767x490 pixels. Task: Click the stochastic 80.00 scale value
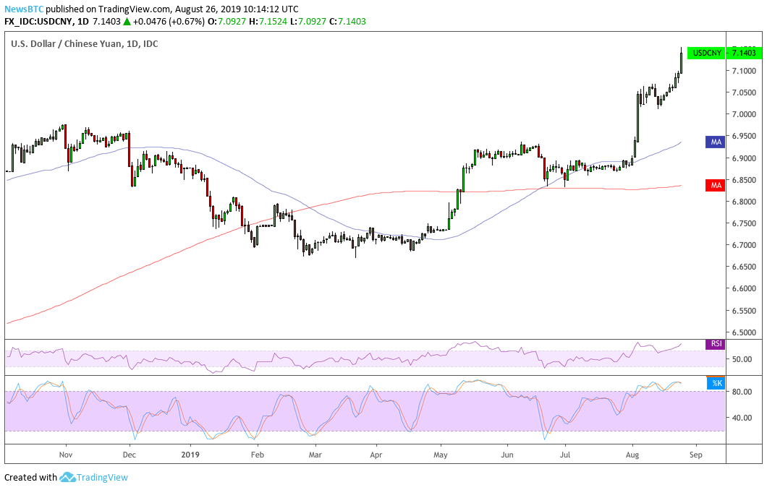coord(742,391)
